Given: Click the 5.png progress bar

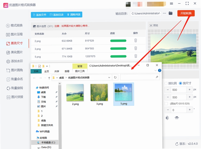Looking at the screenshot, I should tap(118, 57).
